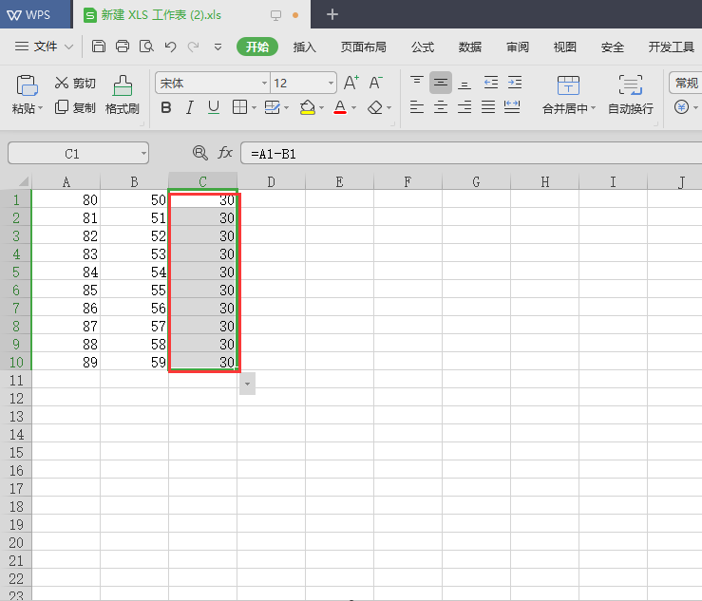Image resolution: width=702 pixels, height=601 pixels.
Task: Undo the last action
Action: tap(170, 47)
